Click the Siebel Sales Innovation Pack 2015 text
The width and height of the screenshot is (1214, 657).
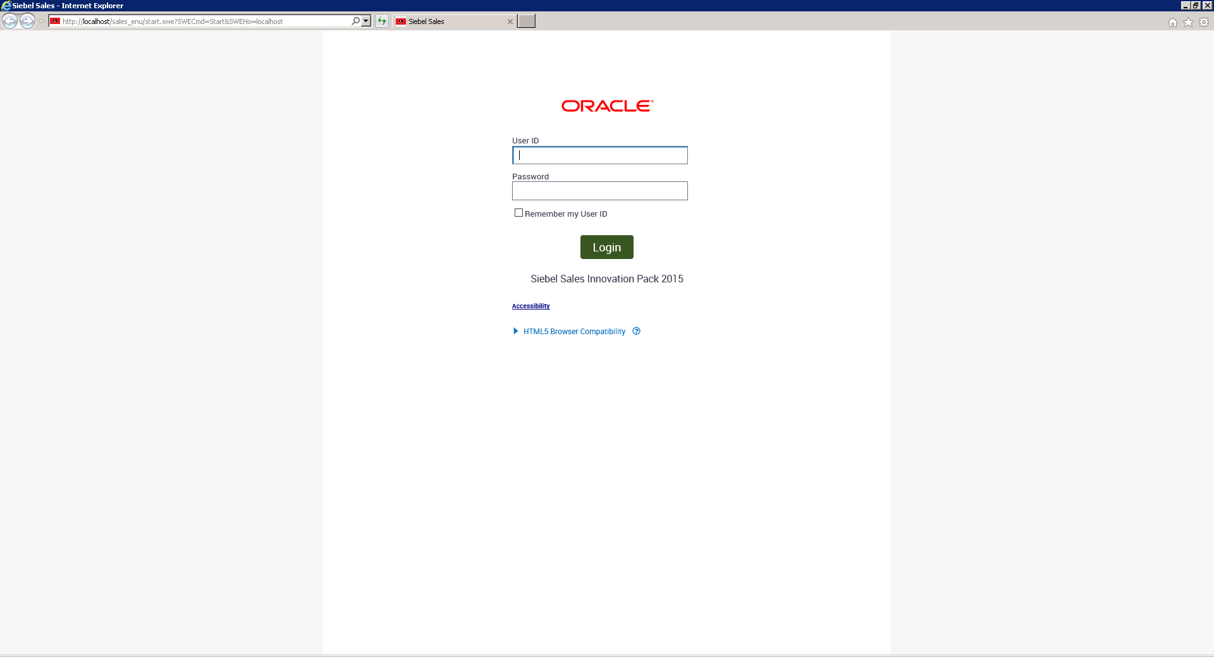pos(607,279)
